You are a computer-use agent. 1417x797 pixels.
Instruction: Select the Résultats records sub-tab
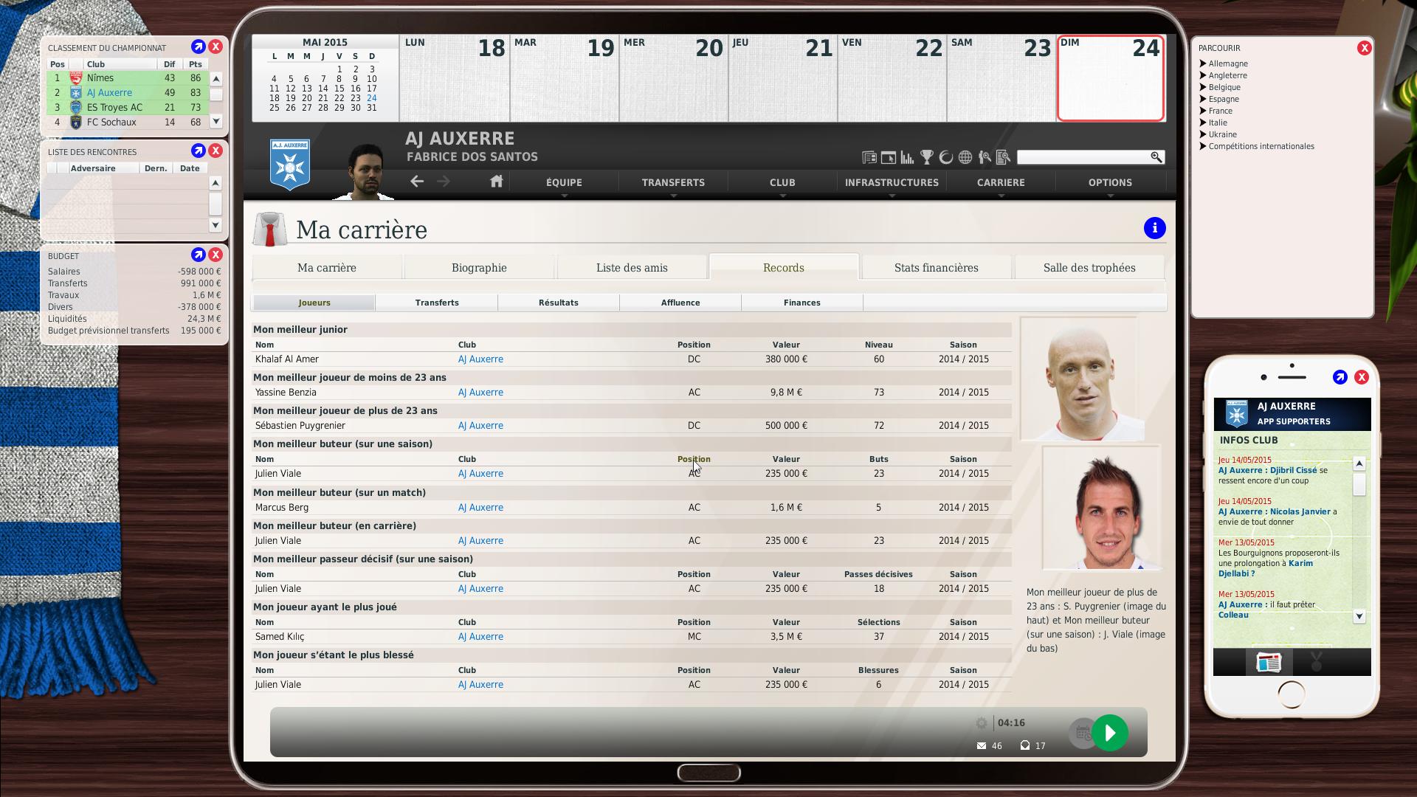(559, 303)
